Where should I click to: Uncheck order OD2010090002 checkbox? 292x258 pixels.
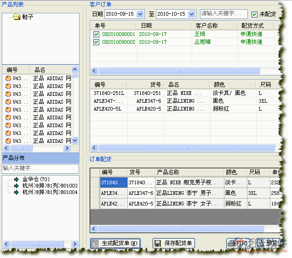pos(96,42)
